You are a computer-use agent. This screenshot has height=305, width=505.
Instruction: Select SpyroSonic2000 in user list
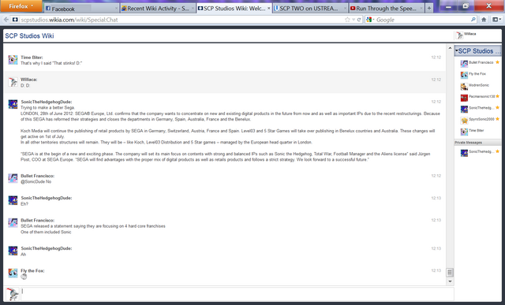tap(478, 120)
